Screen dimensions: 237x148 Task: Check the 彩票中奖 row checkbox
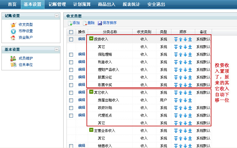(x=71, y=85)
